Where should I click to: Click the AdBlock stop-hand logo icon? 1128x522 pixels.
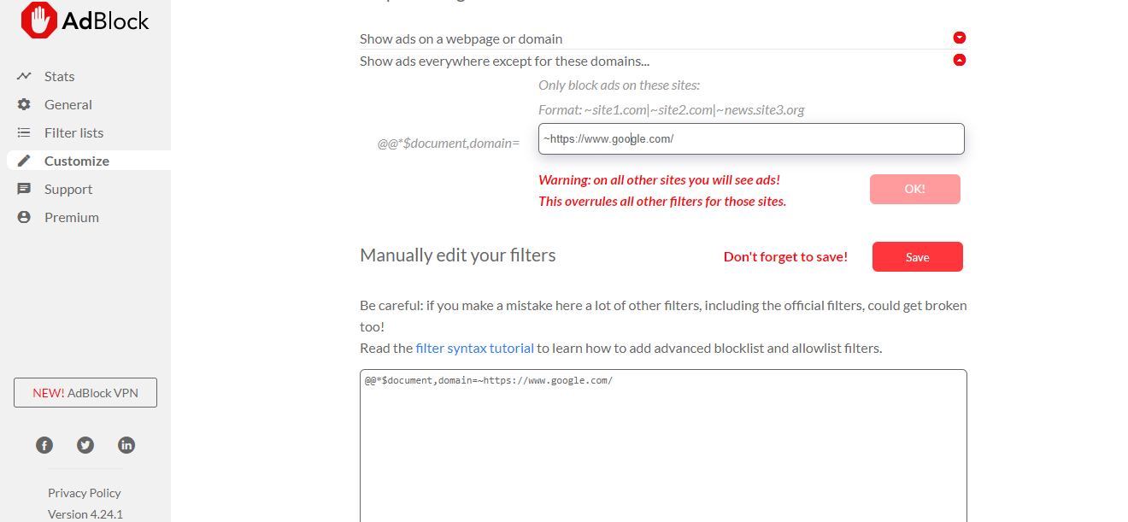click(x=38, y=21)
